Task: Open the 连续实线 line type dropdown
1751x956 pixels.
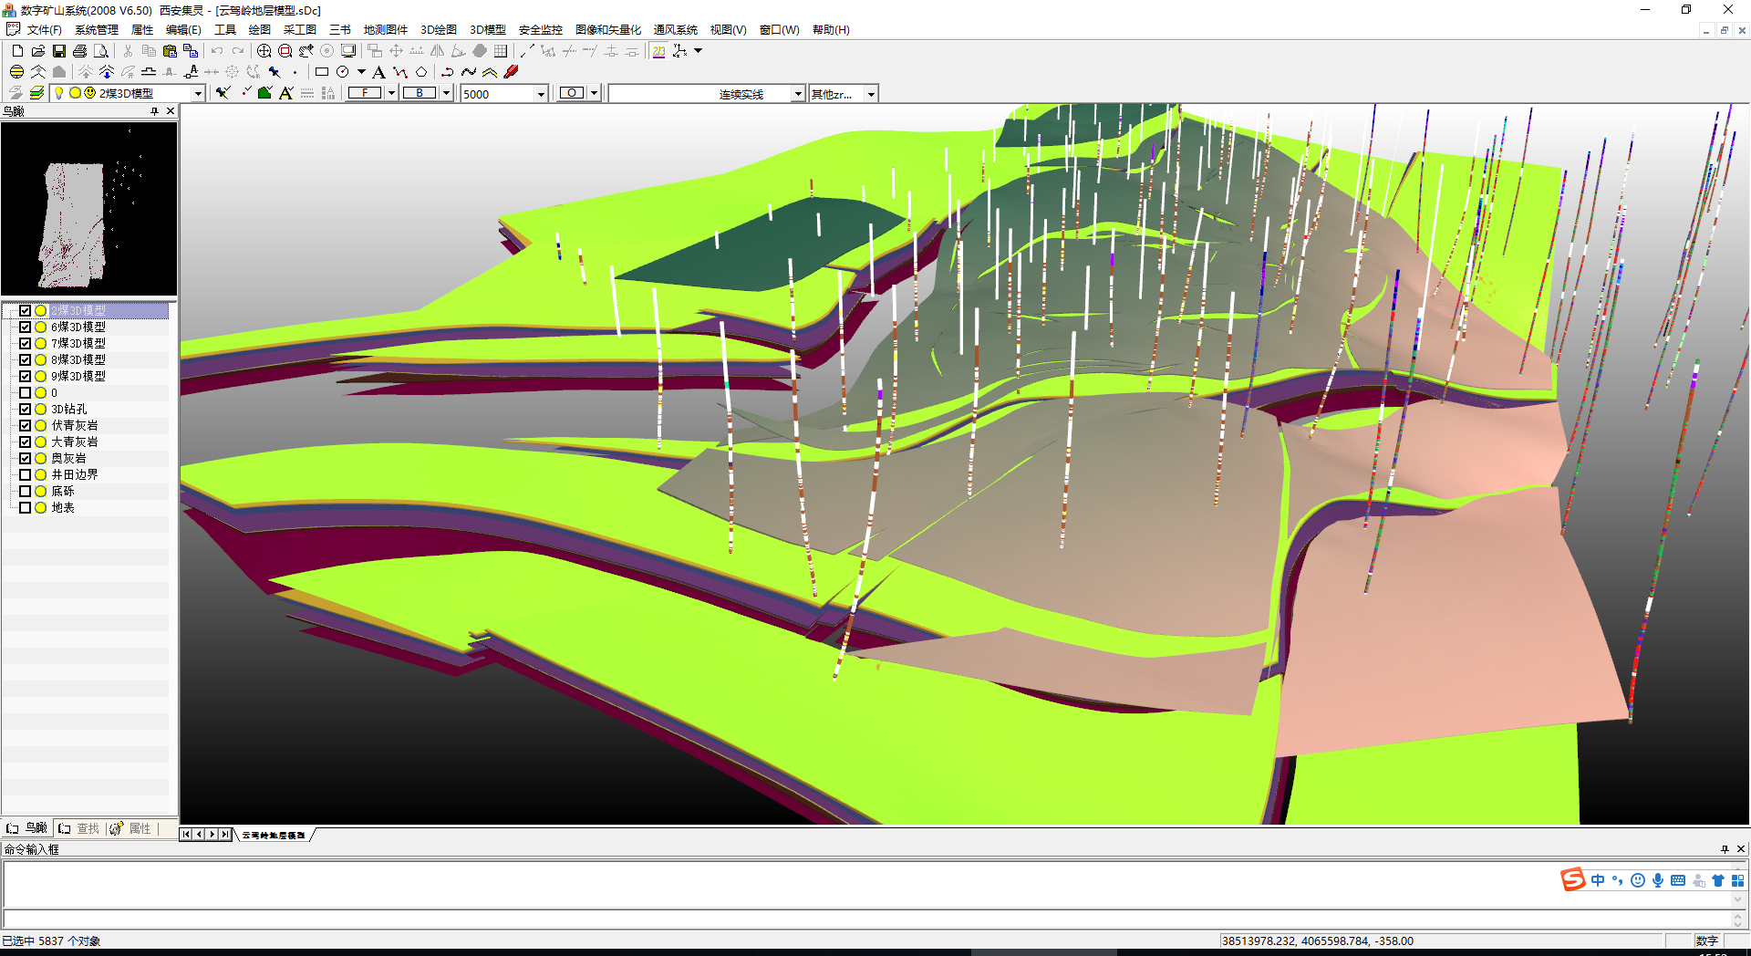Action: click(798, 94)
